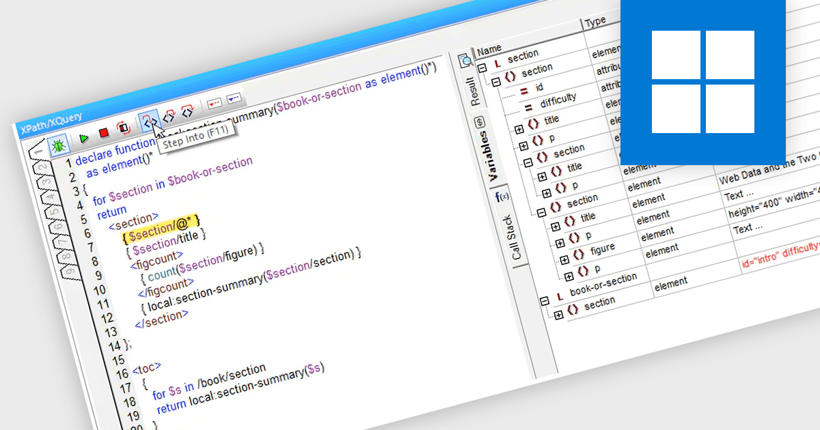Image resolution: width=820 pixels, height=430 pixels.
Task: Expand the title element node with the plus sign
Action: point(519,128)
